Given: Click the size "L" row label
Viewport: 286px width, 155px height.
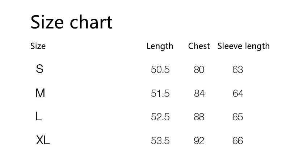Looking at the screenshot, I should coord(39,116).
